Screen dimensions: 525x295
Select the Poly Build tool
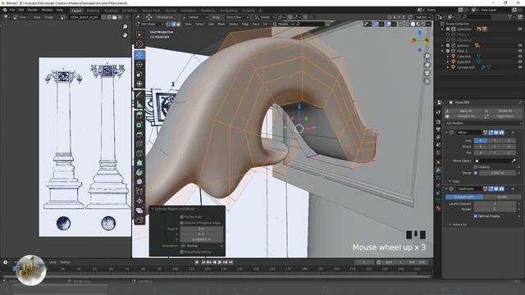(x=139, y=162)
